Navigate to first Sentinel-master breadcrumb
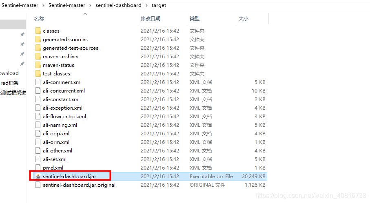This screenshot has width=370, height=203. pos(20,5)
